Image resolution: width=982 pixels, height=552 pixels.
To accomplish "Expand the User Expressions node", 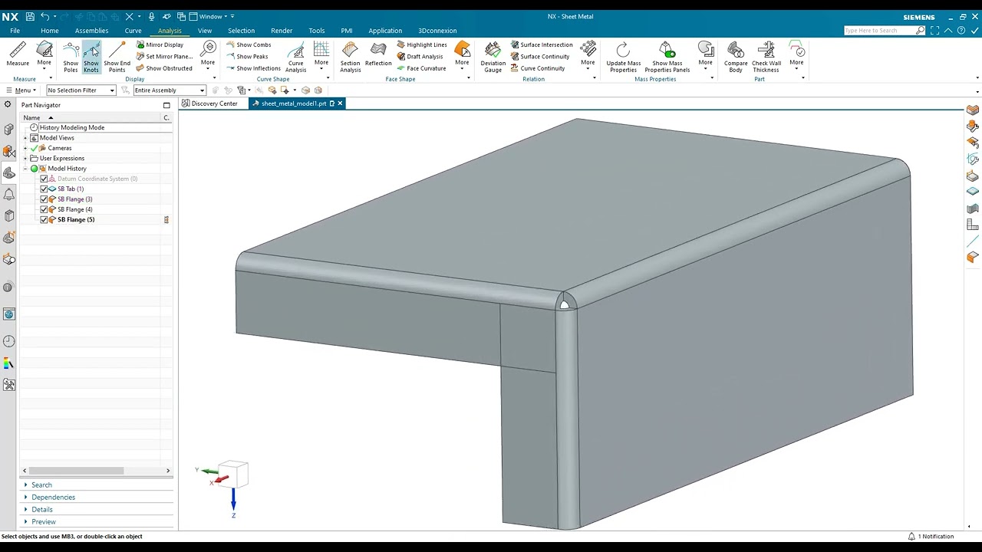I will click(x=25, y=158).
